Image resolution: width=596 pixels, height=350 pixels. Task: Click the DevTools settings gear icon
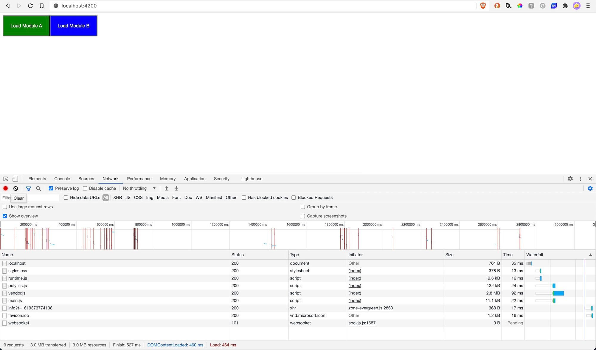[570, 179]
